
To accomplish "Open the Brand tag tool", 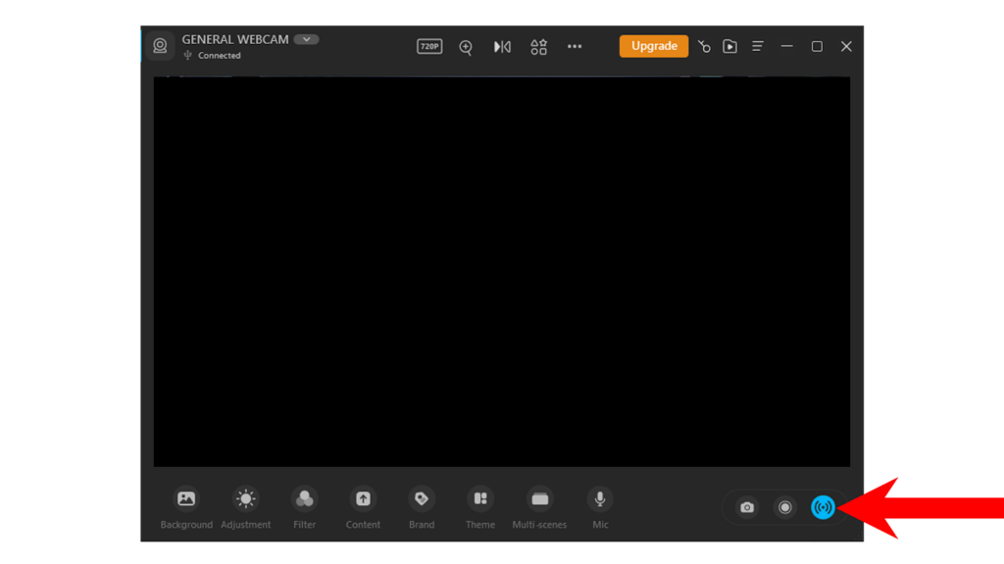I will click(x=422, y=508).
